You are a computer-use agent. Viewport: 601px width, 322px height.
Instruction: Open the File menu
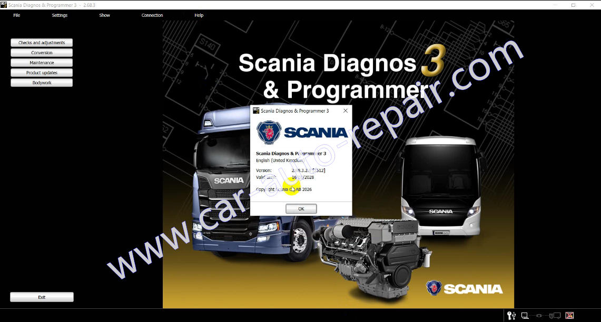coord(16,15)
